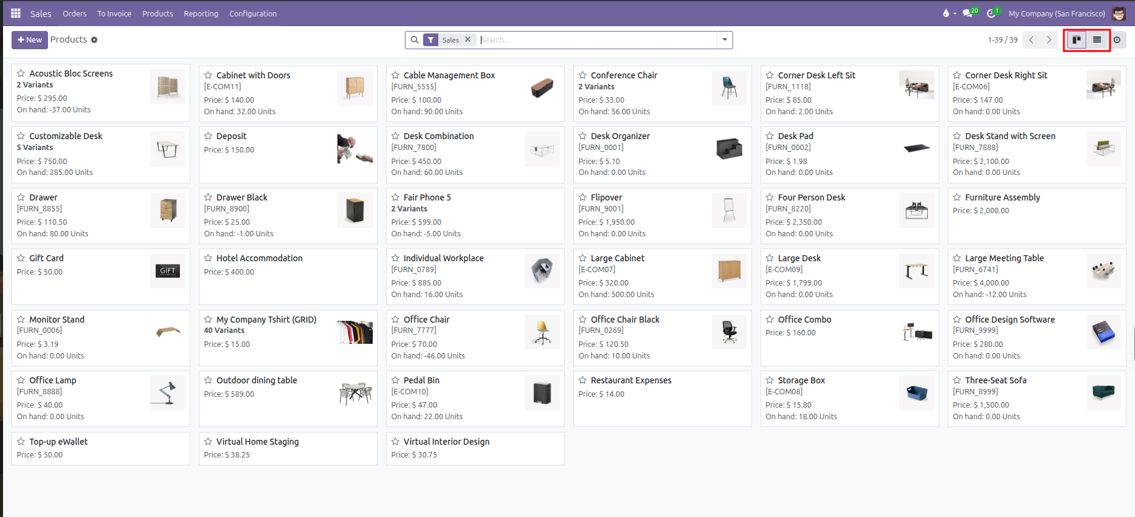Open the debug droplet icon dropdown
1135x517 pixels.
[949, 13]
